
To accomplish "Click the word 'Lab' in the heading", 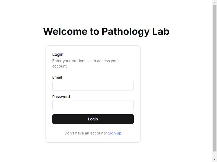I will click(161, 31).
